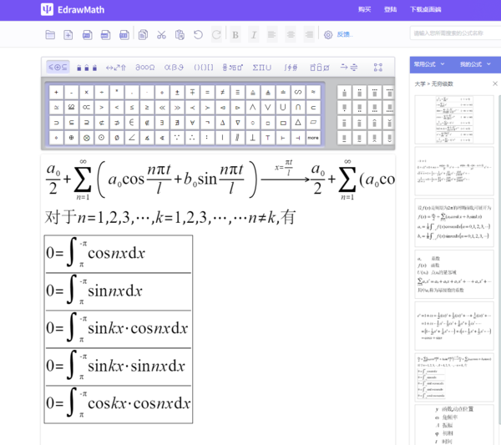Screen dimensions: 501x445
Task: Insert the element-of ∈ symbol
Action: pos(132,123)
